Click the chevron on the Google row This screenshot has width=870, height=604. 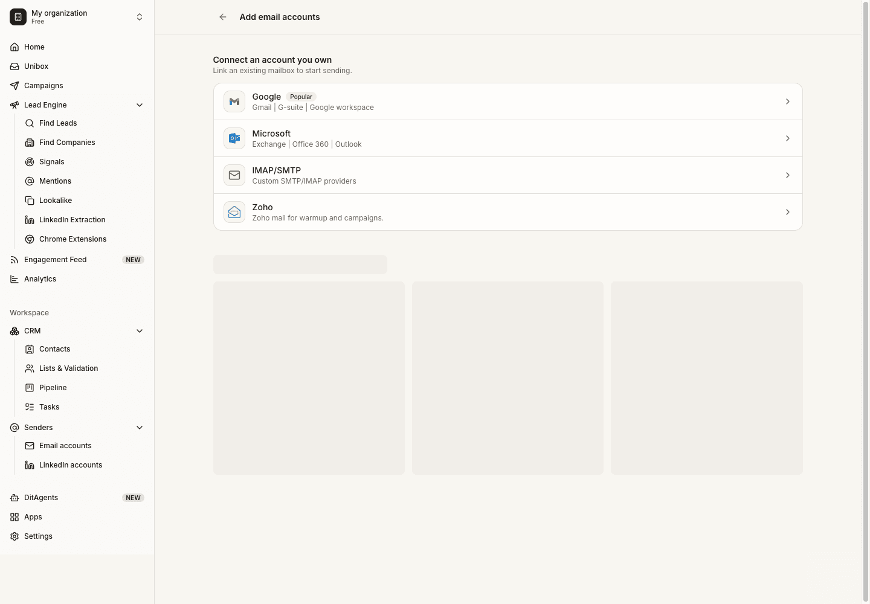[788, 101]
